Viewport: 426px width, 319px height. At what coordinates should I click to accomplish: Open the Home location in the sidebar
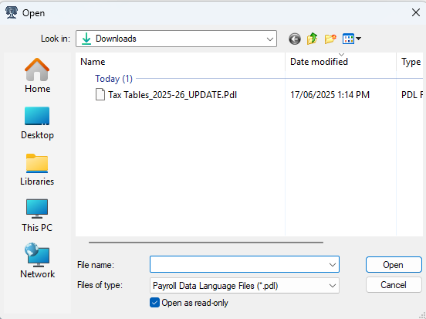[37, 76]
